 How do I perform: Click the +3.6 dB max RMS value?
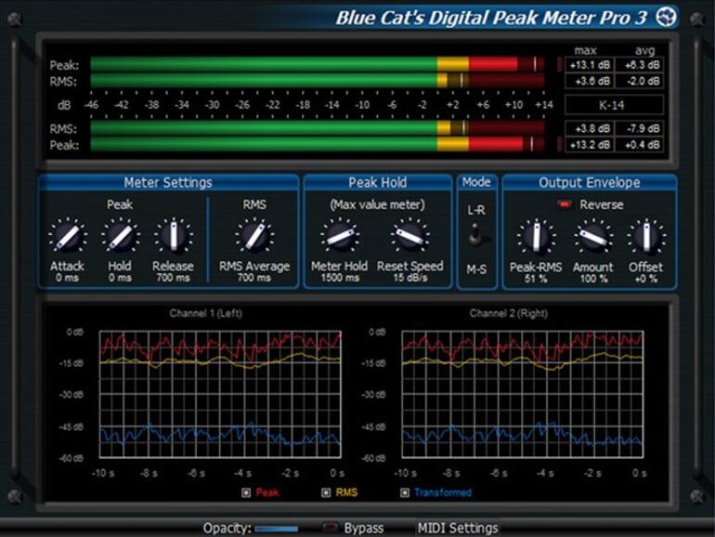(x=590, y=81)
